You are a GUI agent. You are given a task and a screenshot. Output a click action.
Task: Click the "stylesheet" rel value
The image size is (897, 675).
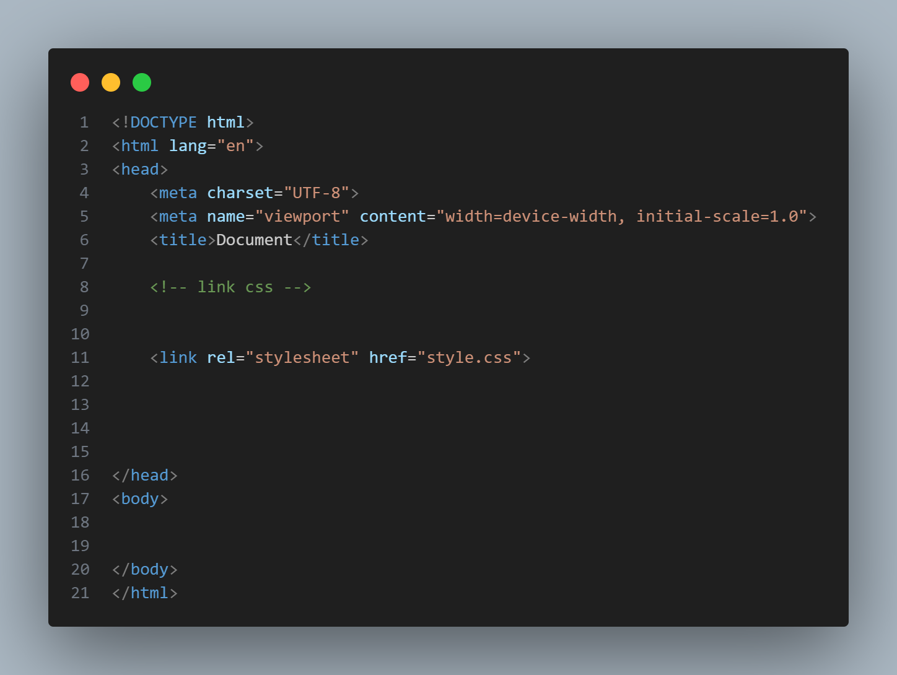click(x=302, y=358)
